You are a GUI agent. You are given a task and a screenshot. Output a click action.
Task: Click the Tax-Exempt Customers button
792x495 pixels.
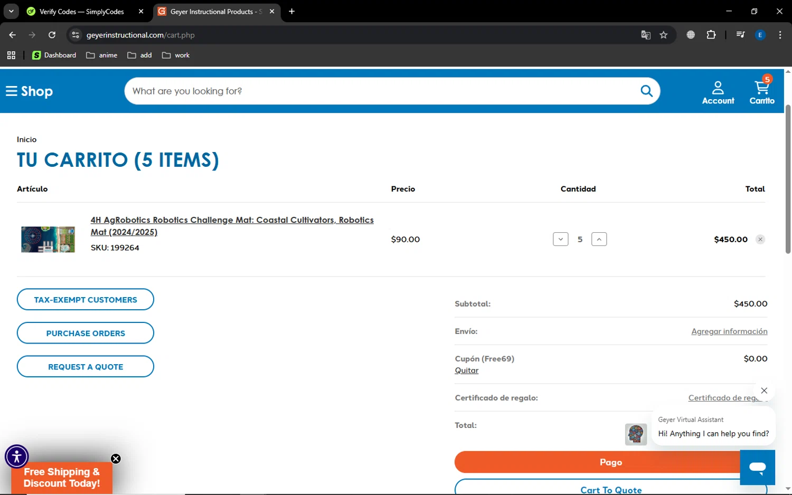(86, 299)
